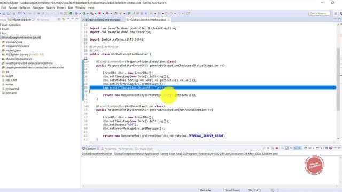Click the round red icon in console toolbar

coord(331,148)
